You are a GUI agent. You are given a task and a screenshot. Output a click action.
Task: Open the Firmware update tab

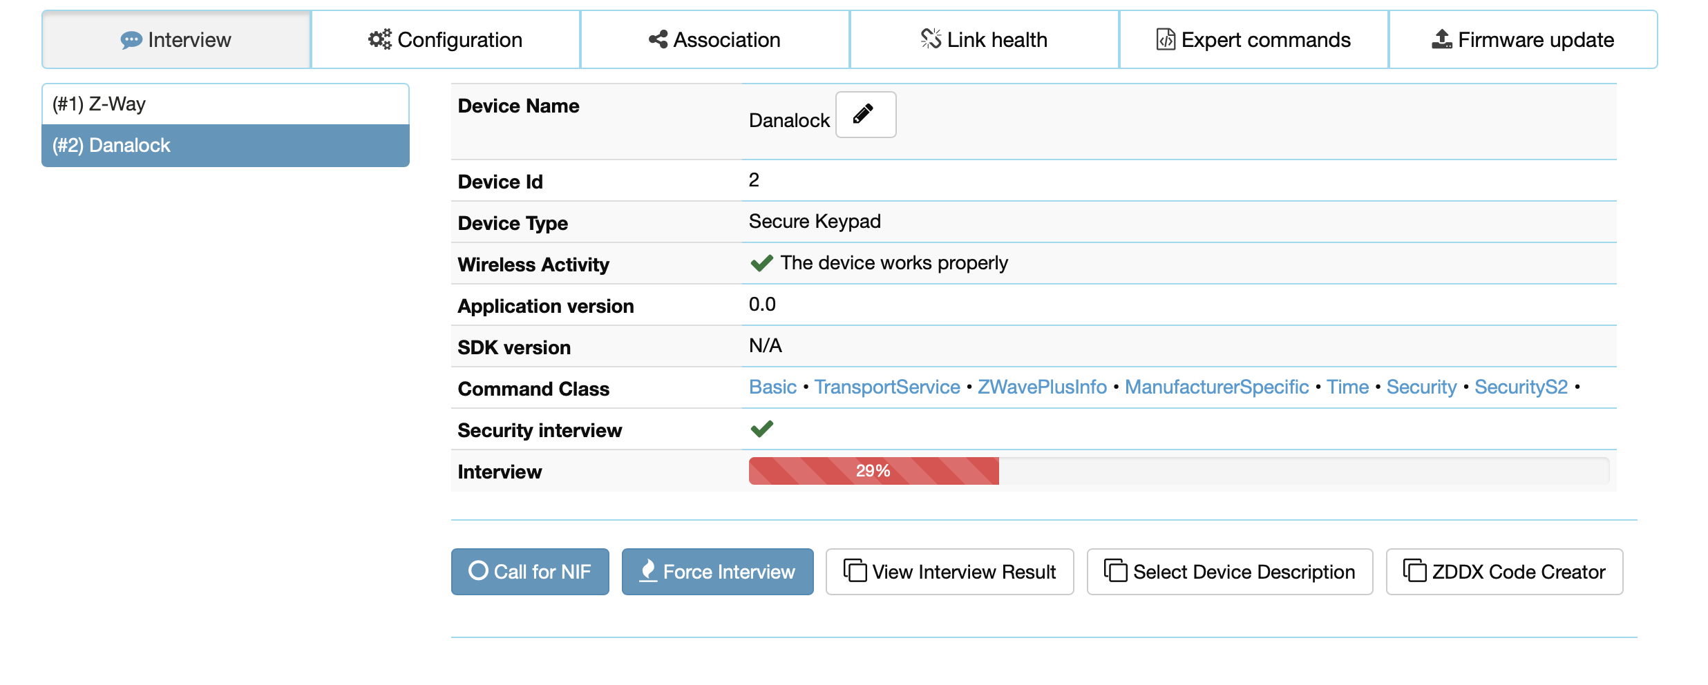pyautogui.click(x=1523, y=40)
